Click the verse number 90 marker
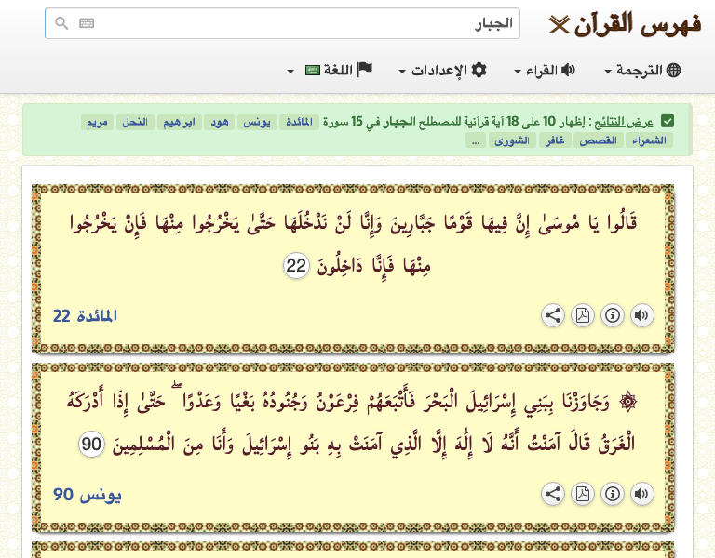Viewport: 715px width, 558px height. pos(91,445)
